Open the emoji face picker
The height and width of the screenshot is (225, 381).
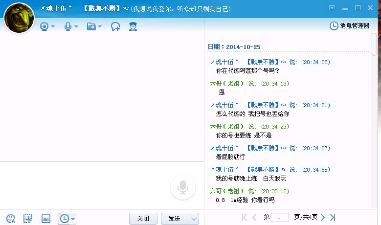point(11,219)
